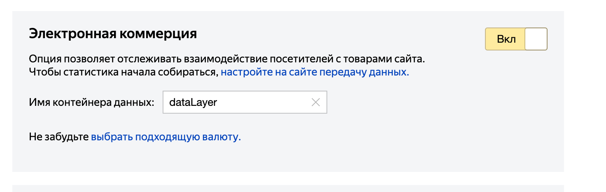Click the Имя контейнера данных label
The height and width of the screenshot is (192, 606).
tap(91, 103)
